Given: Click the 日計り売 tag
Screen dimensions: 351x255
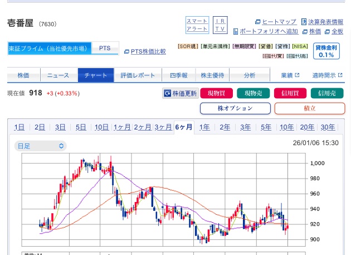Looking at the screenshot, I should coord(298,56).
